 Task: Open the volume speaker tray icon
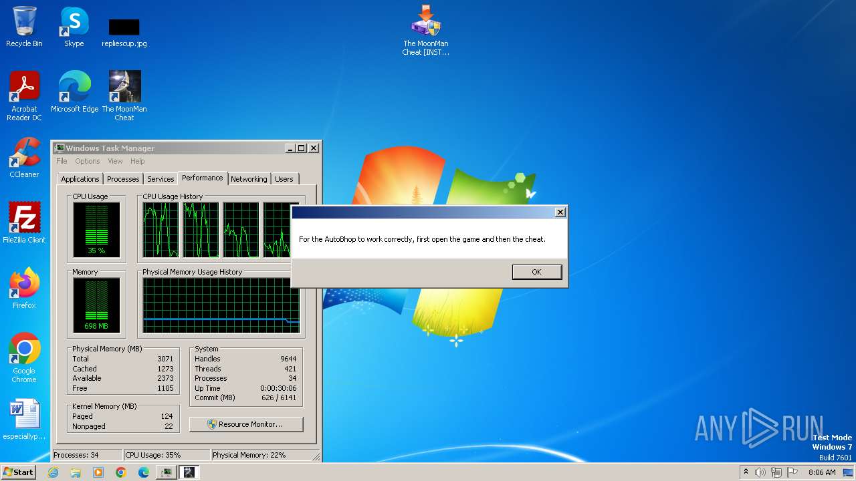pos(760,472)
